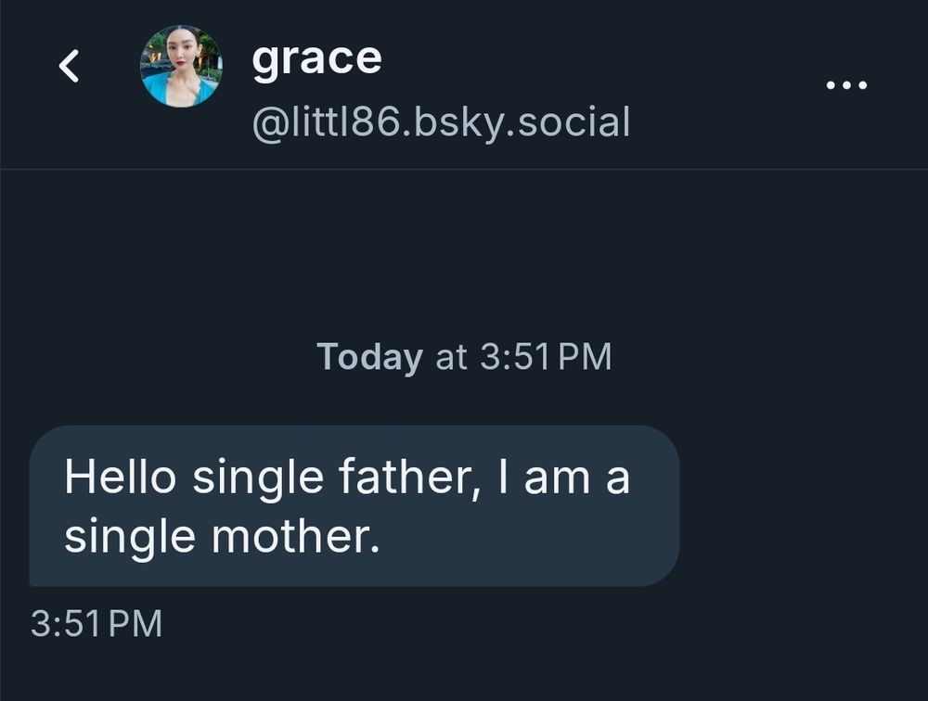Screen dimensions: 928x701
Task: Tap the sender's avatar beside the name grace
Action: 181,67
